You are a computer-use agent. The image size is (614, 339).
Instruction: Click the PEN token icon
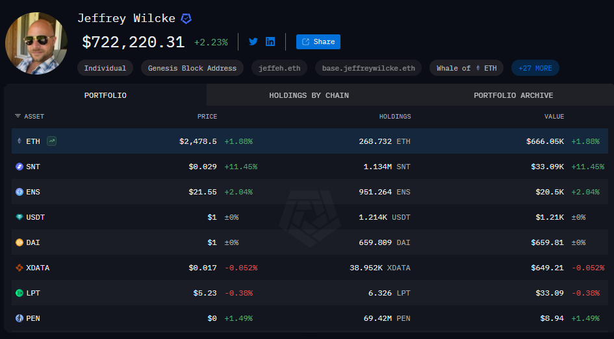[19, 318]
